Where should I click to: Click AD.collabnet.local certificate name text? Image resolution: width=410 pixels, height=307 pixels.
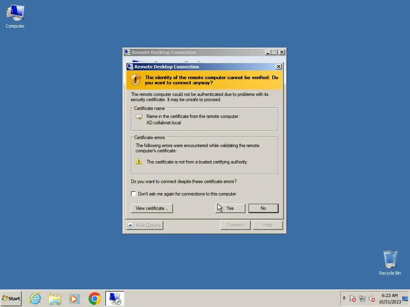(163, 123)
